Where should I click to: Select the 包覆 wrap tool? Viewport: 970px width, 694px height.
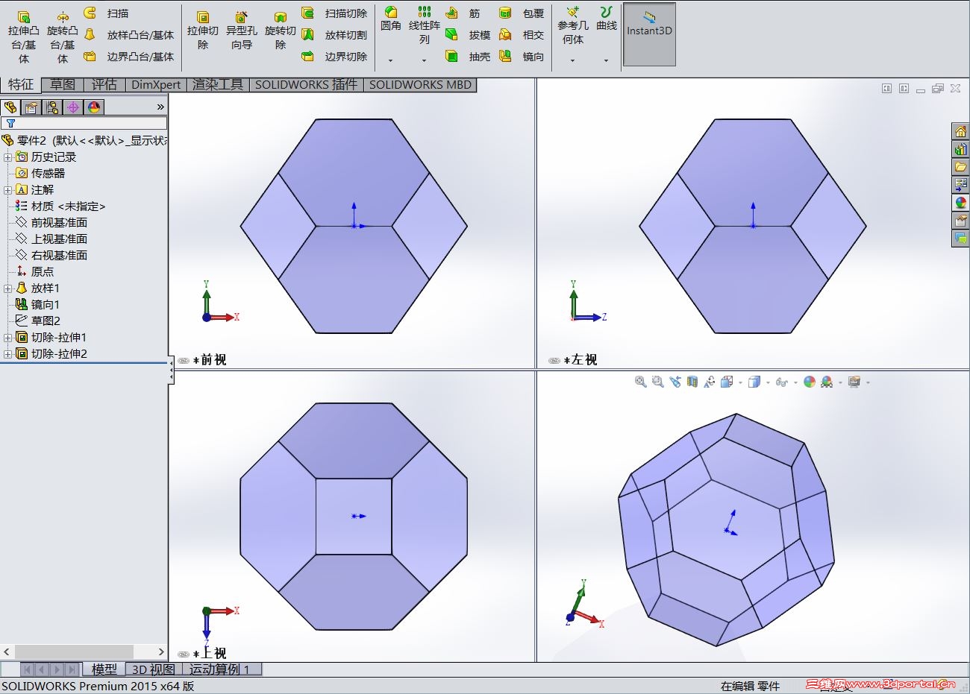coord(522,13)
